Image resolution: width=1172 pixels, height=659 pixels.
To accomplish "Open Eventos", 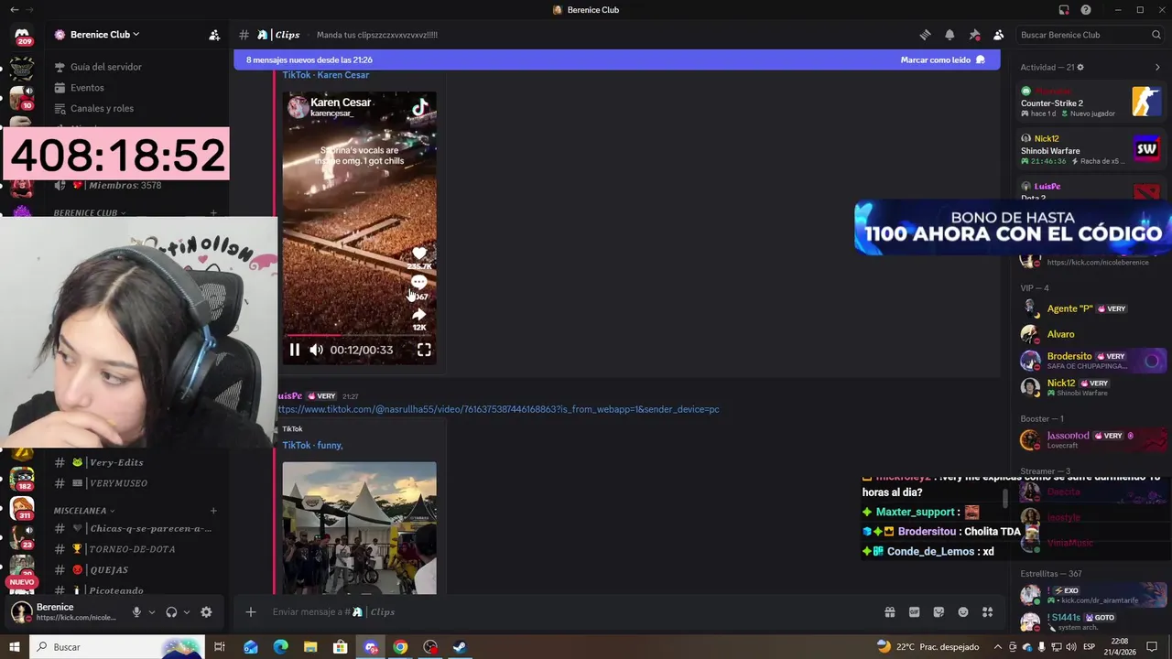I will pos(87,88).
